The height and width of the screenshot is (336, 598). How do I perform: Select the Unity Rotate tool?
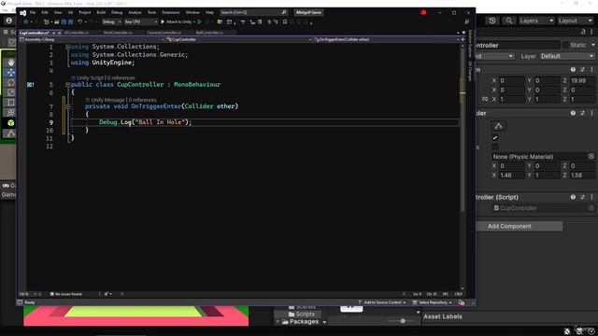coord(10,82)
